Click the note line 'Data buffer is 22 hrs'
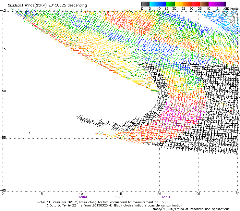 click(114, 205)
